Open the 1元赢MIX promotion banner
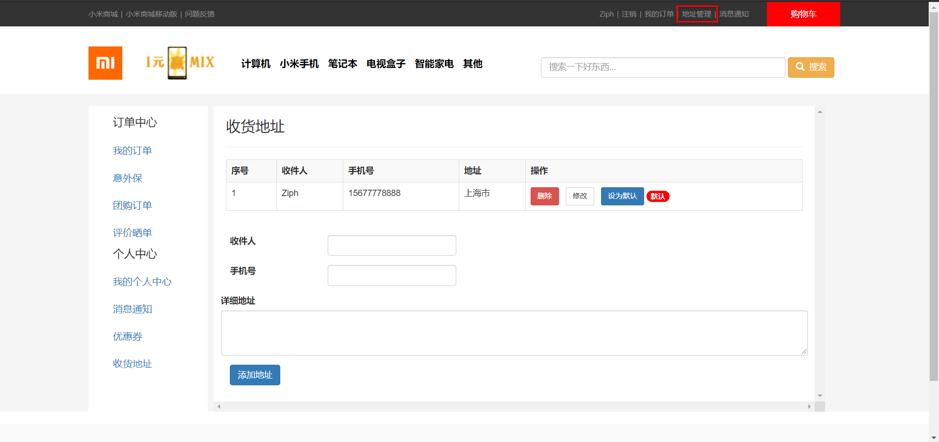The height and width of the screenshot is (442, 939). point(180,63)
